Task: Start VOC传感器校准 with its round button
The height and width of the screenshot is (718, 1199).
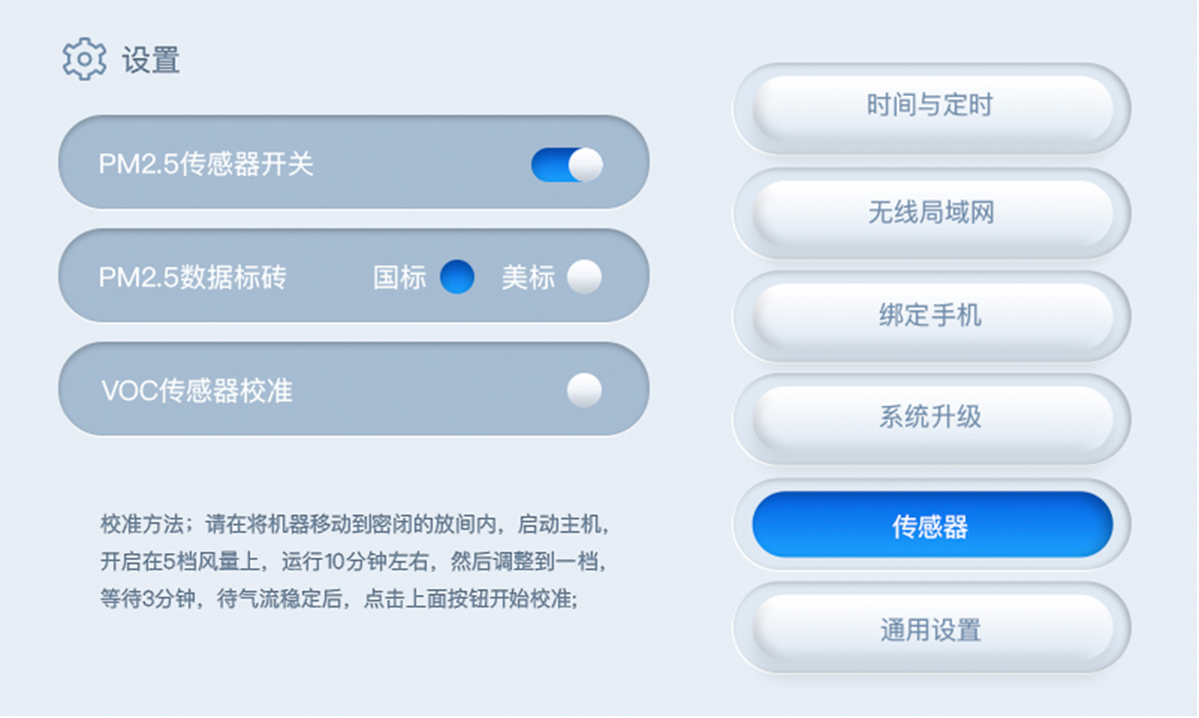Action: 584,390
